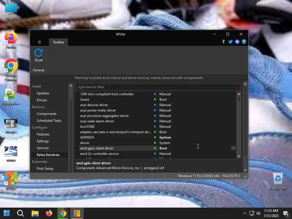Open the notifications center icon

pos(286,213)
